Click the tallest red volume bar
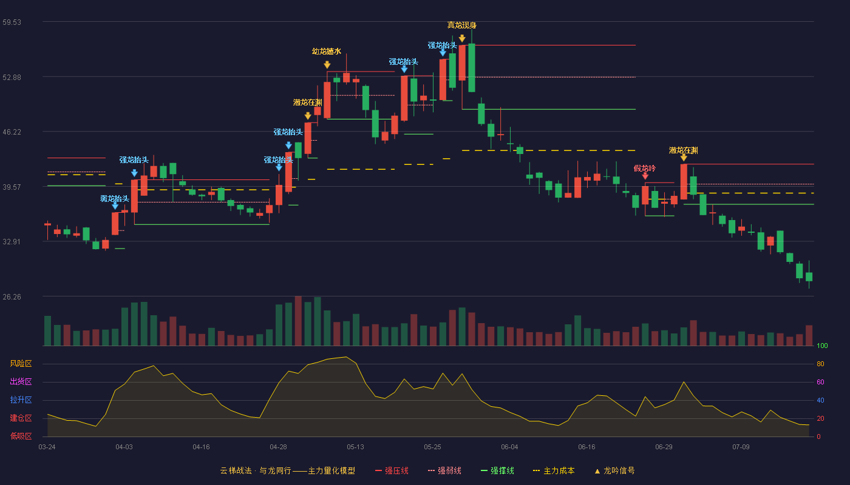Screen dimensions: 850x485 click(298, 321)
